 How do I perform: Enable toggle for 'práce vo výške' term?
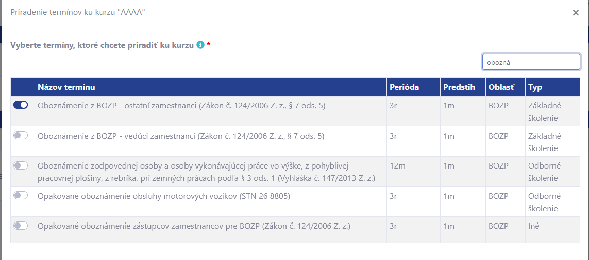pos(21,165)
